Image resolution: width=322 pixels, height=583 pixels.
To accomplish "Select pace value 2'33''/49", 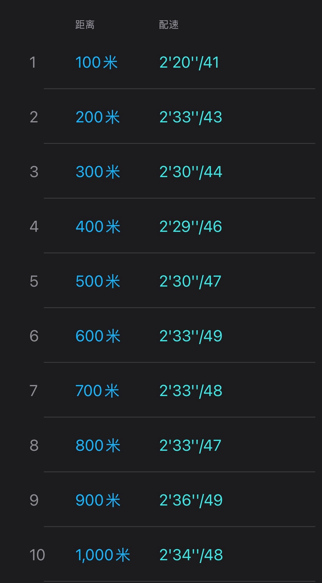I will [x=190, y=336].
